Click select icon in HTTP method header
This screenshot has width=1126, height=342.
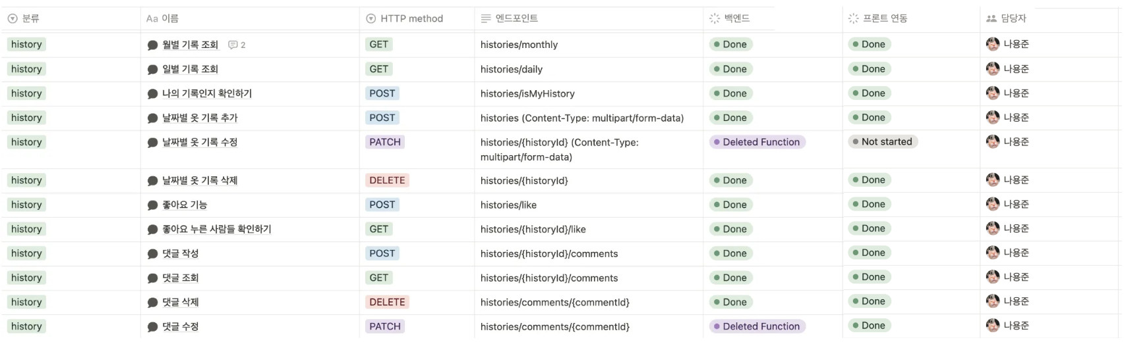tap(370, 18)
